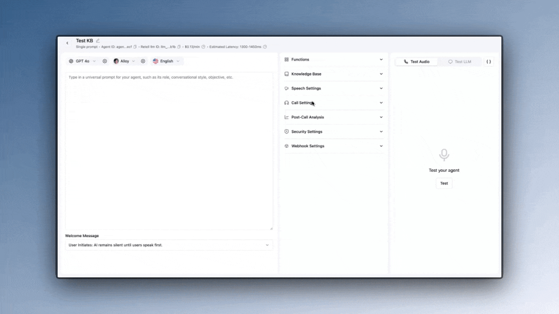The width and height of the screenshot is (559, 314).
Task: Copy the Retell llm ID
Action: point(179,47)
